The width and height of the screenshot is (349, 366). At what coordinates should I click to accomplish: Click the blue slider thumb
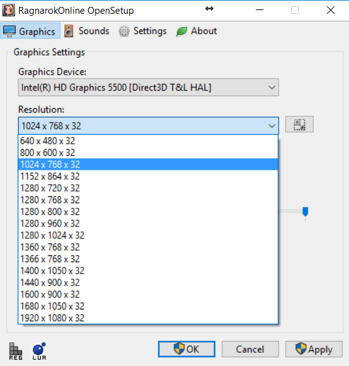coord(305,211)
